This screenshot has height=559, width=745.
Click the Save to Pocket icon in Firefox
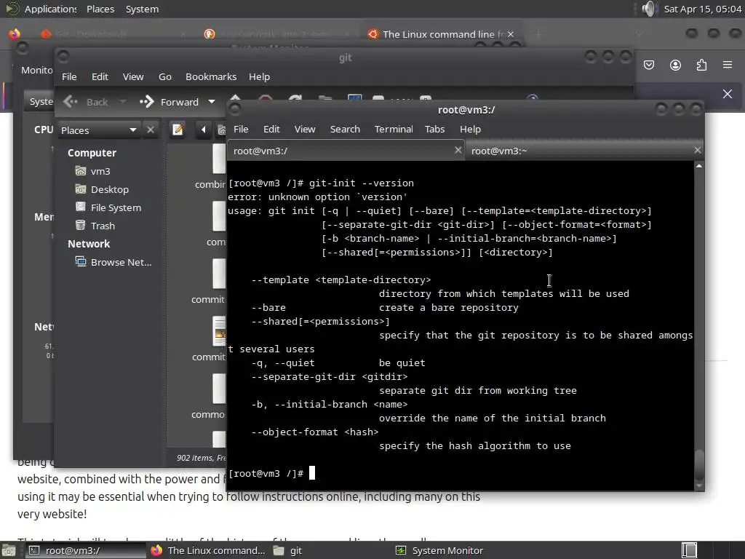[x=648, y=65]
